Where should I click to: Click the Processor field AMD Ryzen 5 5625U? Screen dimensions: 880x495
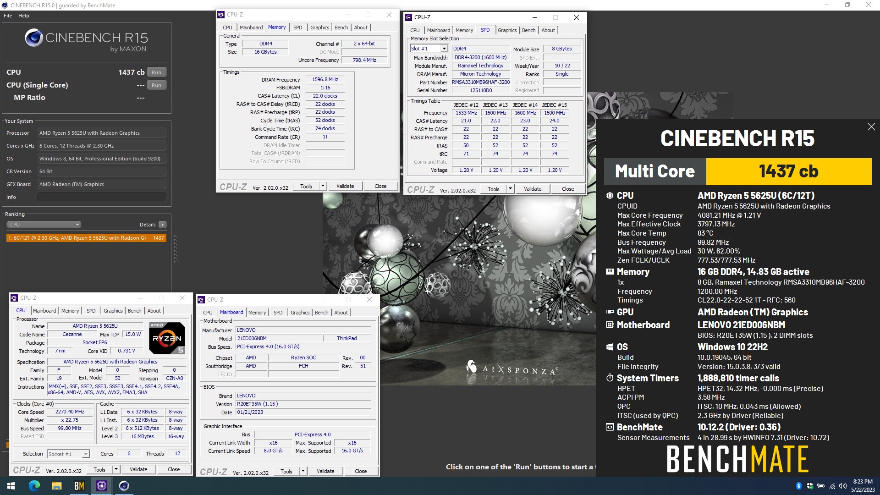click(x=102, y=133)
